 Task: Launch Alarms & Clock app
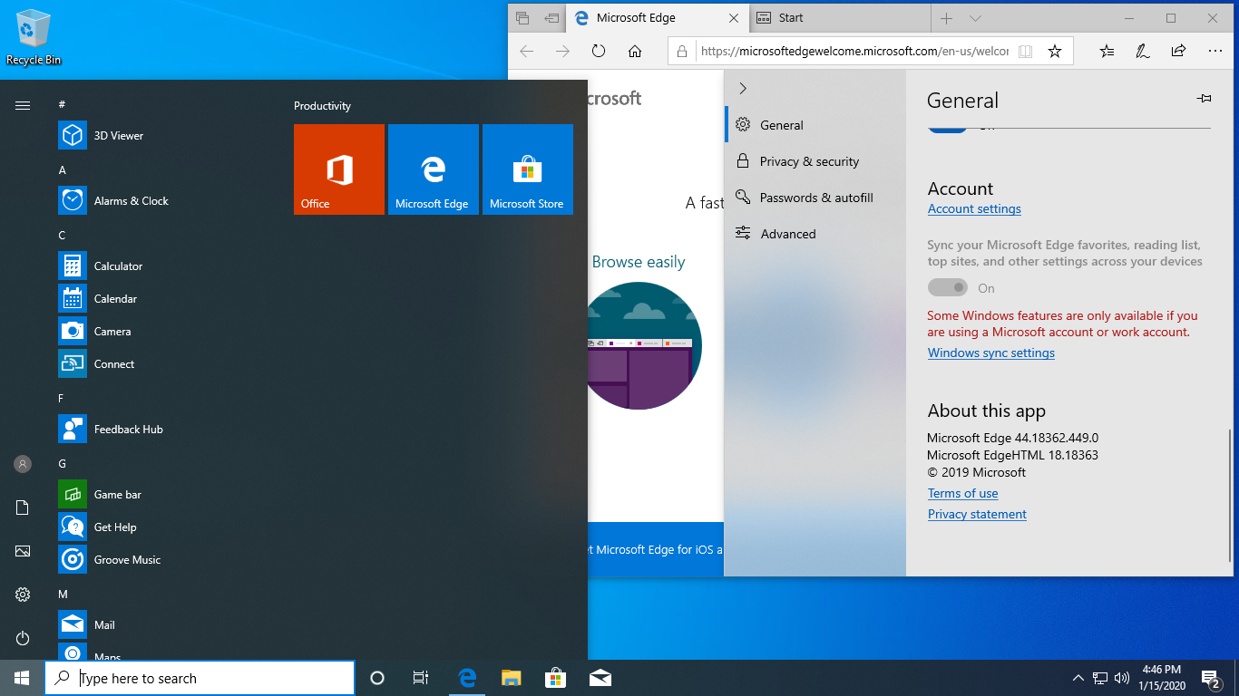[x=163, y=201]
